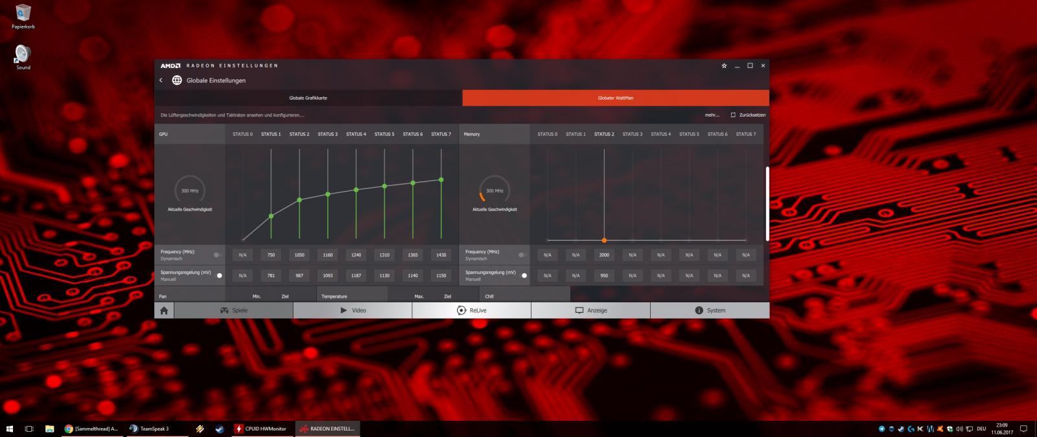Open the System info section
1037x437 pixels.
coord(710,310)
